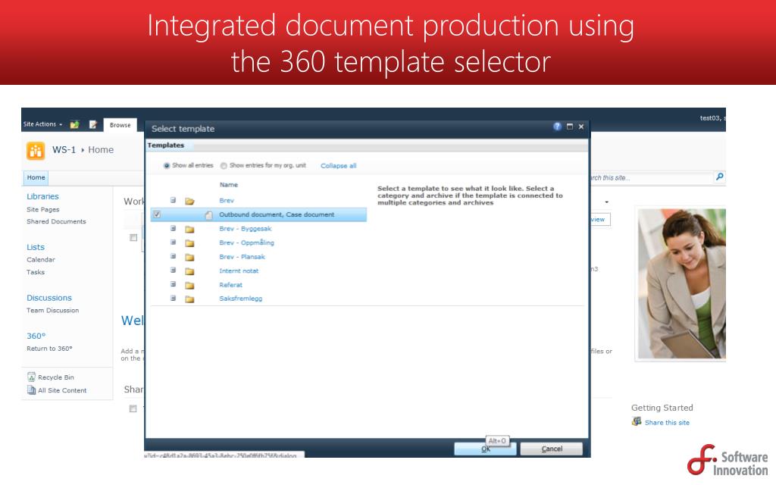Click the navigate up folder icon

pyautogui.click(x=75, y=125)
